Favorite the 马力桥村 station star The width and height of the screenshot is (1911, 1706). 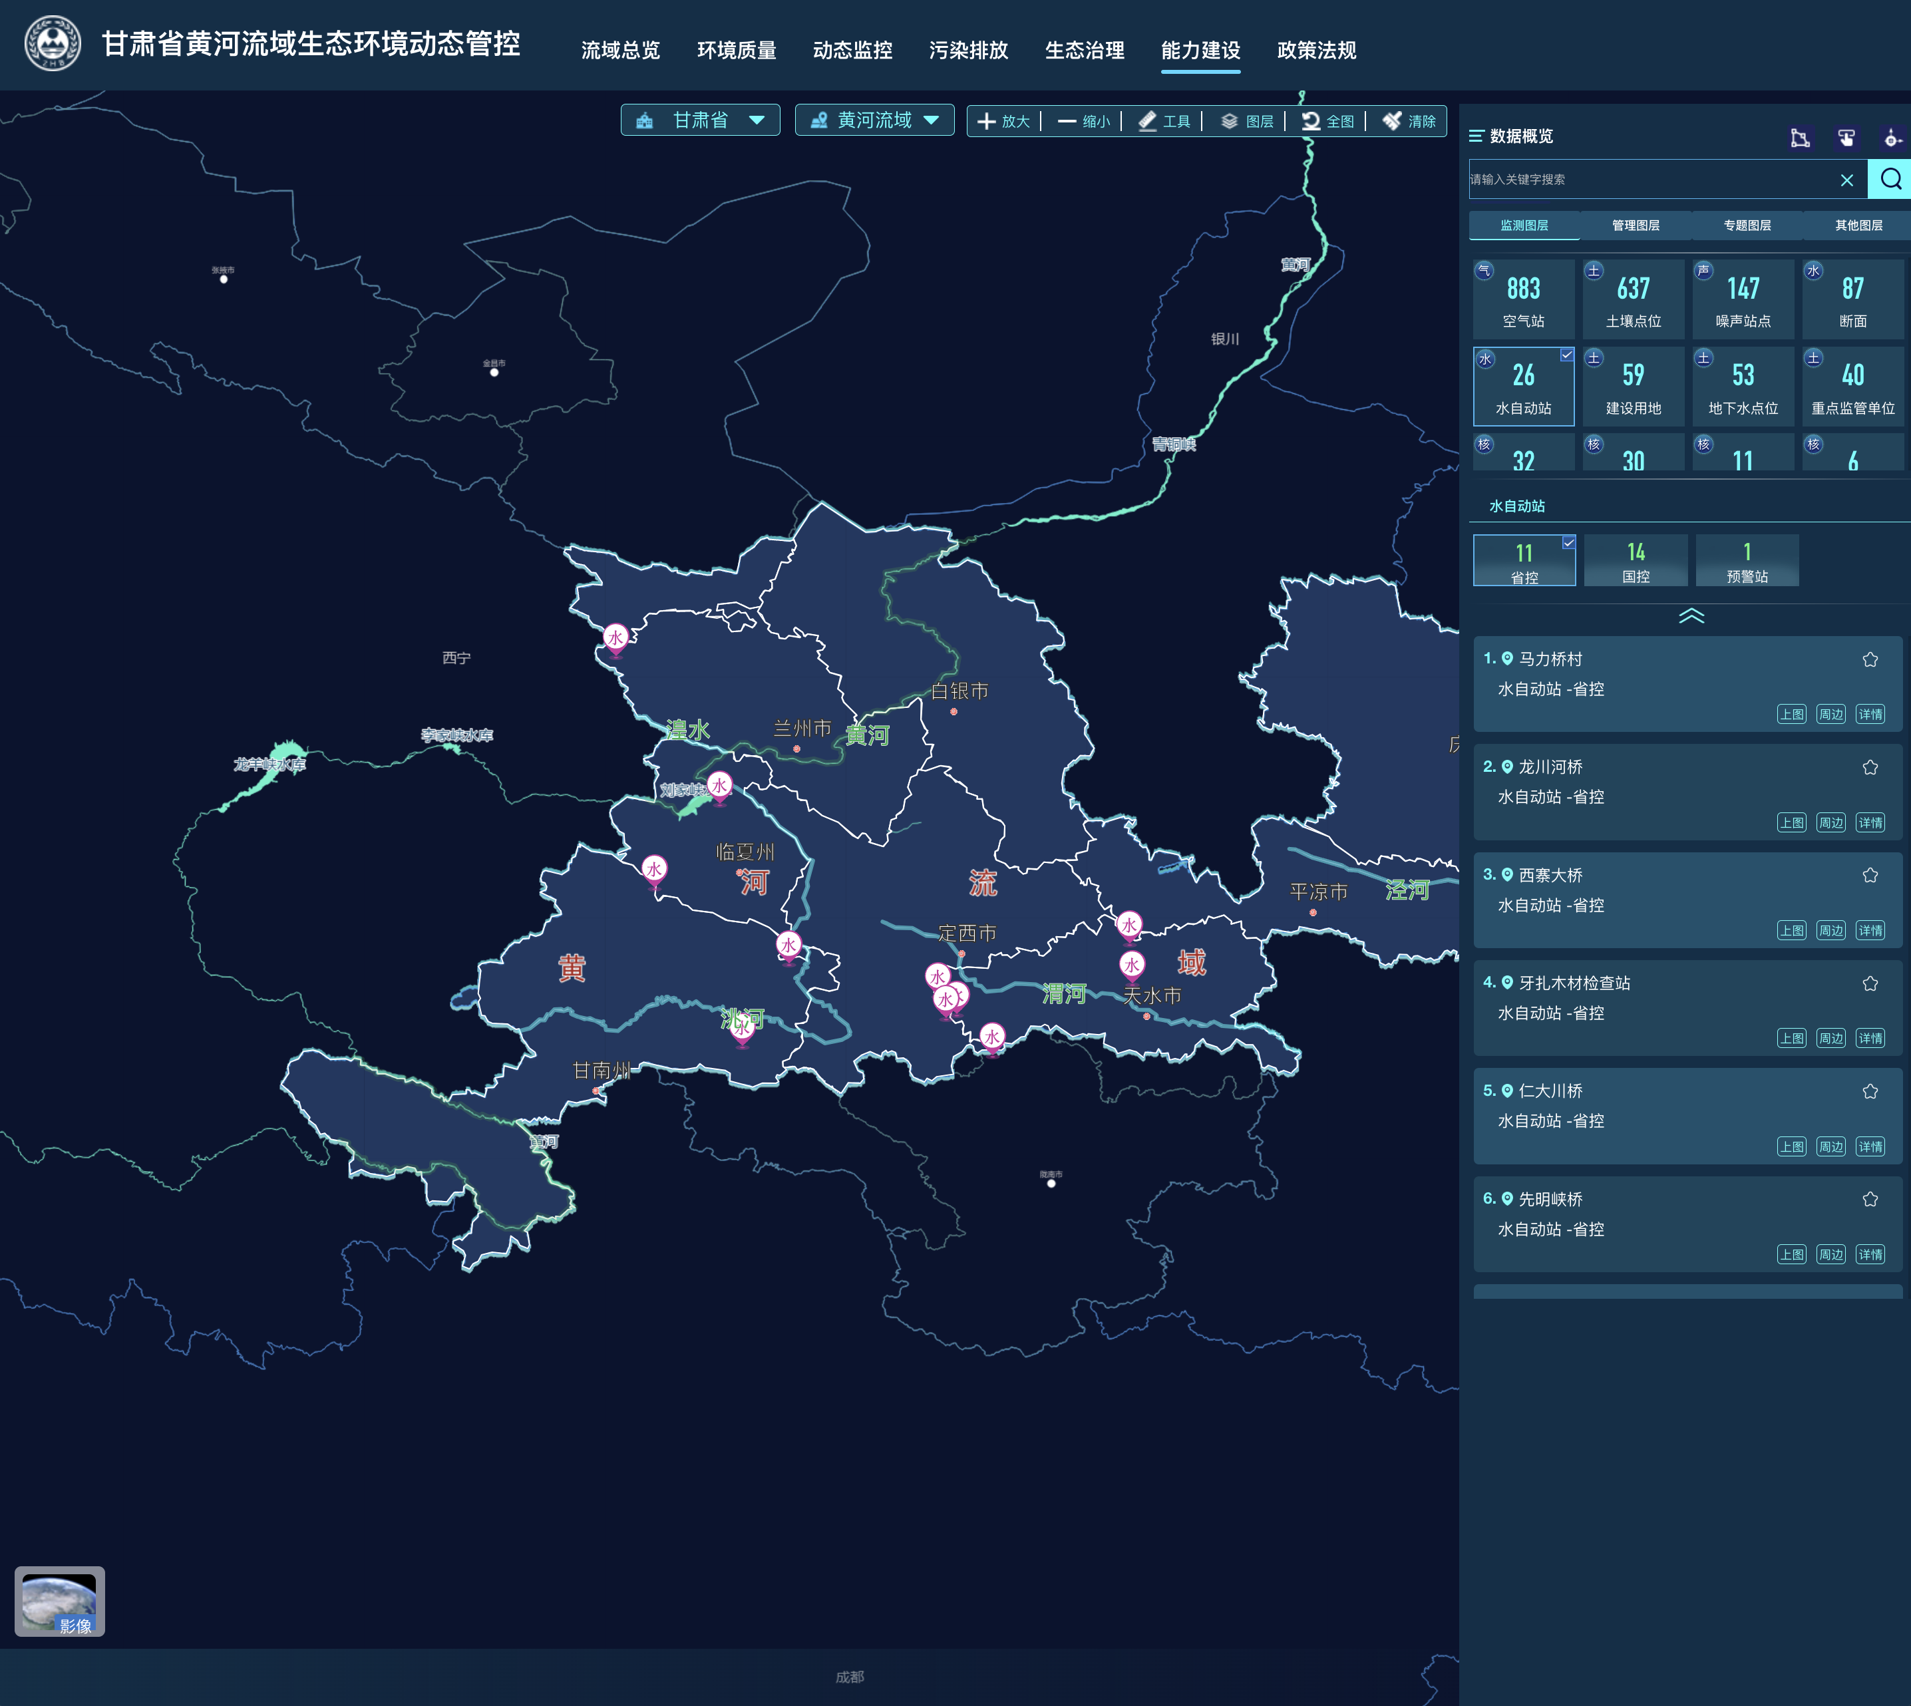click(x=1870, y=659)
